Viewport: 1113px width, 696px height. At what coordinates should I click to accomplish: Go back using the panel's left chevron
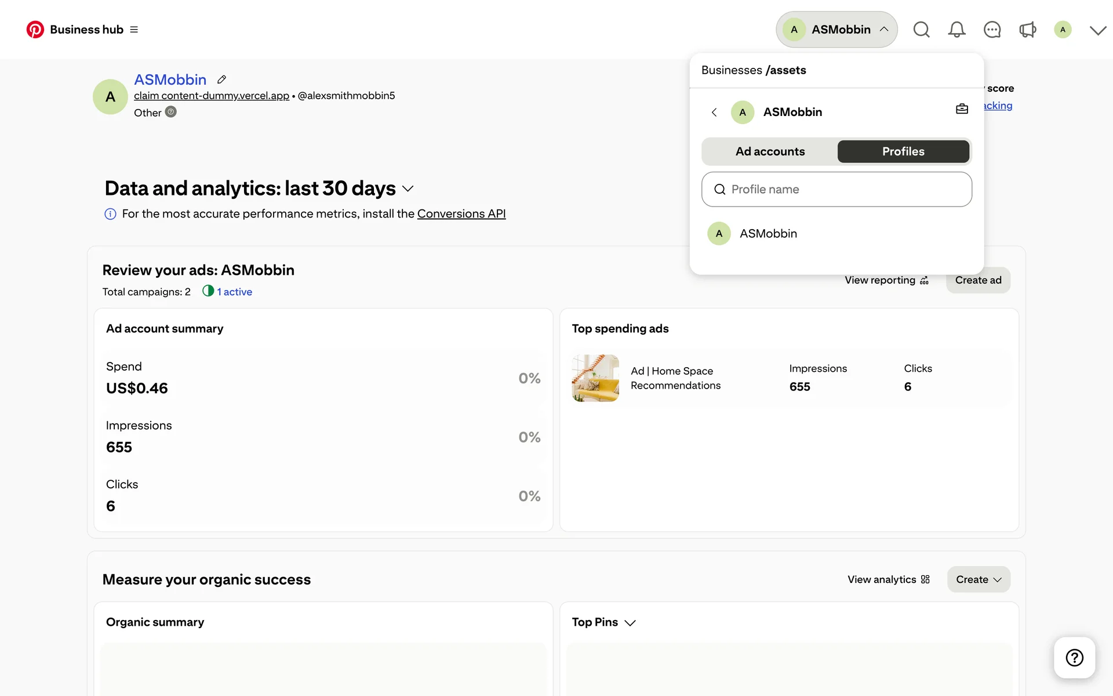point(714,113)
